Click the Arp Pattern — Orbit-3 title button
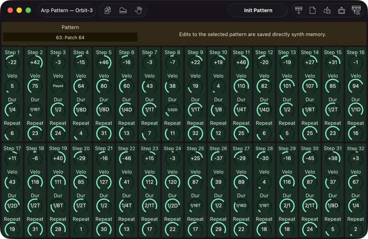The height and width of the screenshot is (239, 368). (x=67, y=10)
